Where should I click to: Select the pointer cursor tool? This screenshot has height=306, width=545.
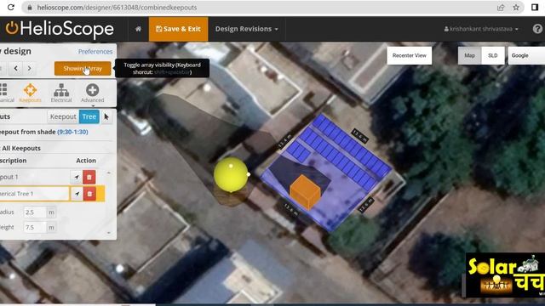point(106,116)
